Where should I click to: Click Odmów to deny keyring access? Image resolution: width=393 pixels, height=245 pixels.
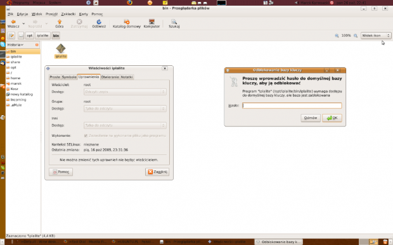pyautogui.click(x=311, y=118)
